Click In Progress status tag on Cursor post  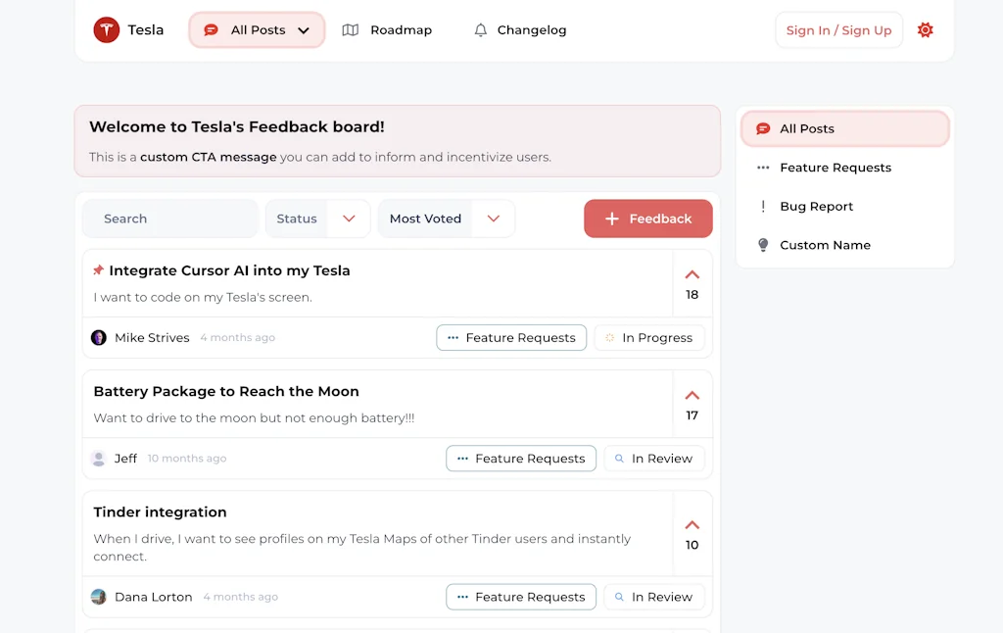point(648,338)
